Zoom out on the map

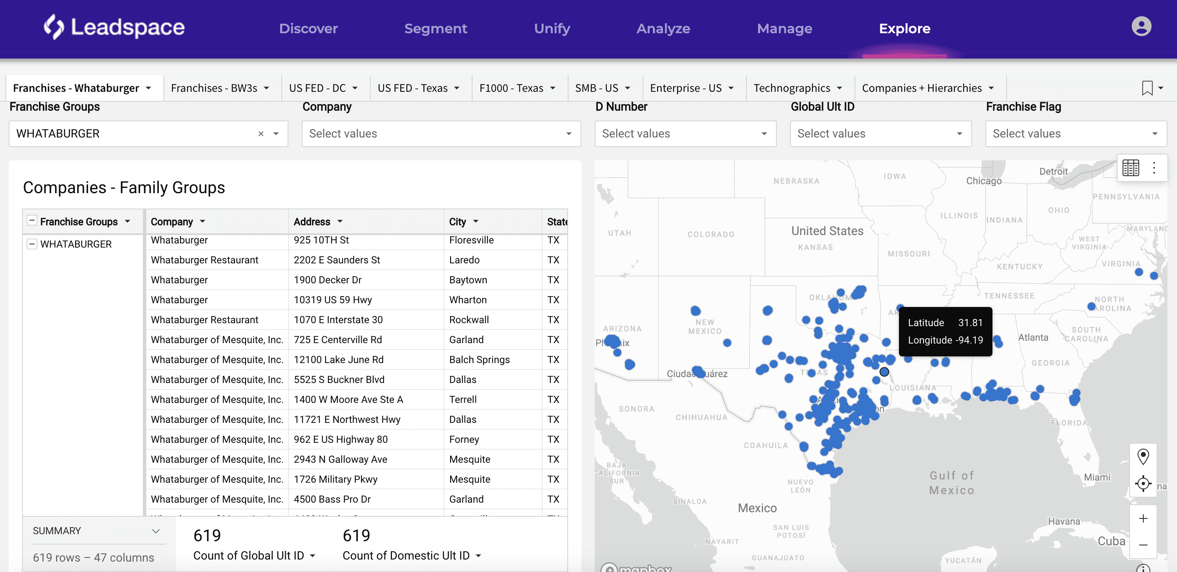pyautogui.click(x=1143, y=545)
